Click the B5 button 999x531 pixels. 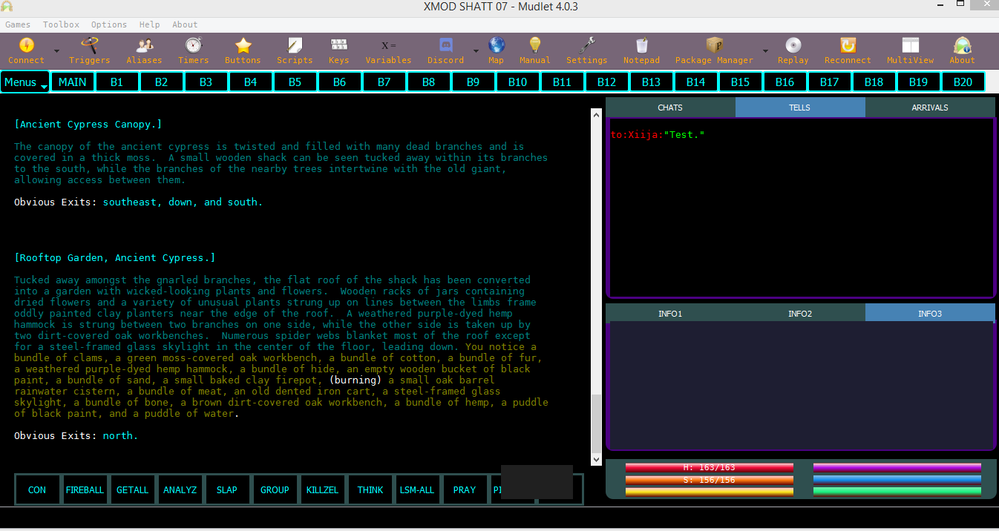[295, 82]
